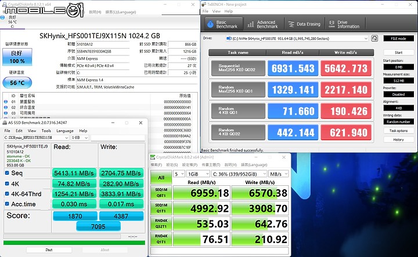Run the SEQ1M Q1T1 test
Screen dimensions: 418x257
(x=161, y=208)
